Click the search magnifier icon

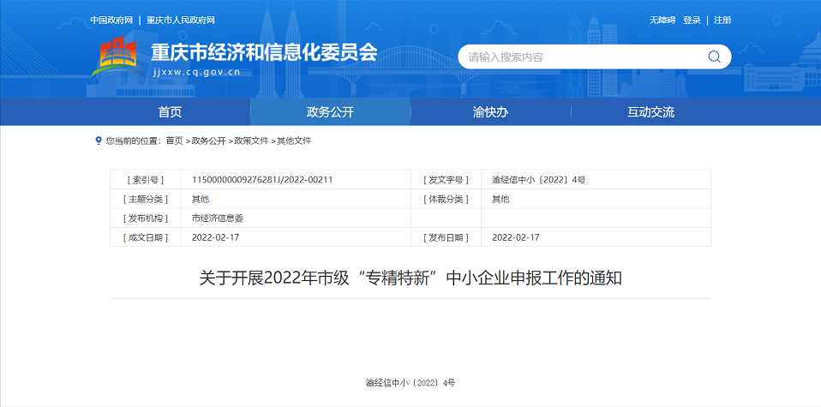714,57
